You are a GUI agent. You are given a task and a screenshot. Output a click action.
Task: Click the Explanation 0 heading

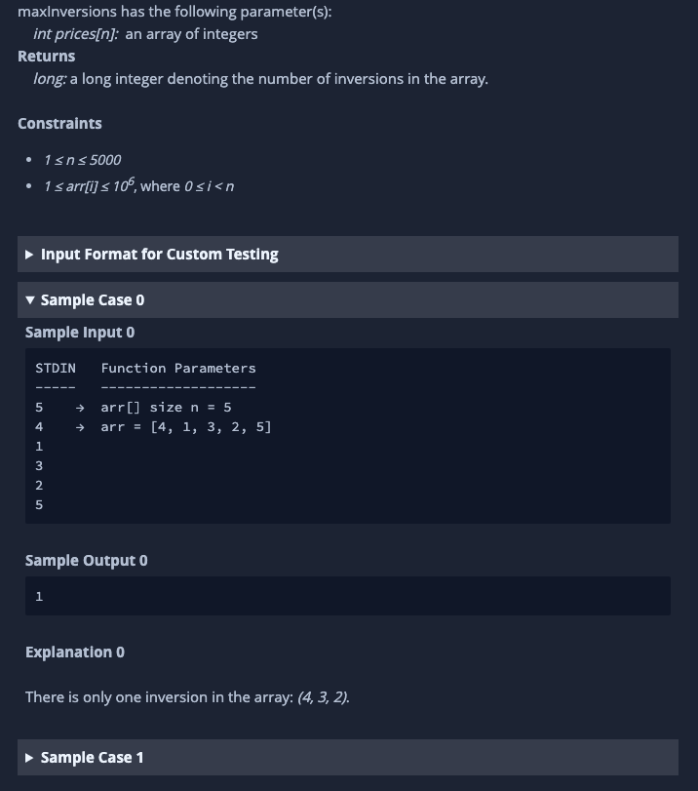point(75,653)
